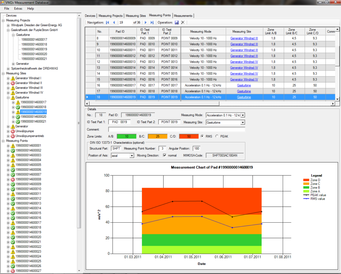Save changes using the Operation disk icon

pos(177,23)
